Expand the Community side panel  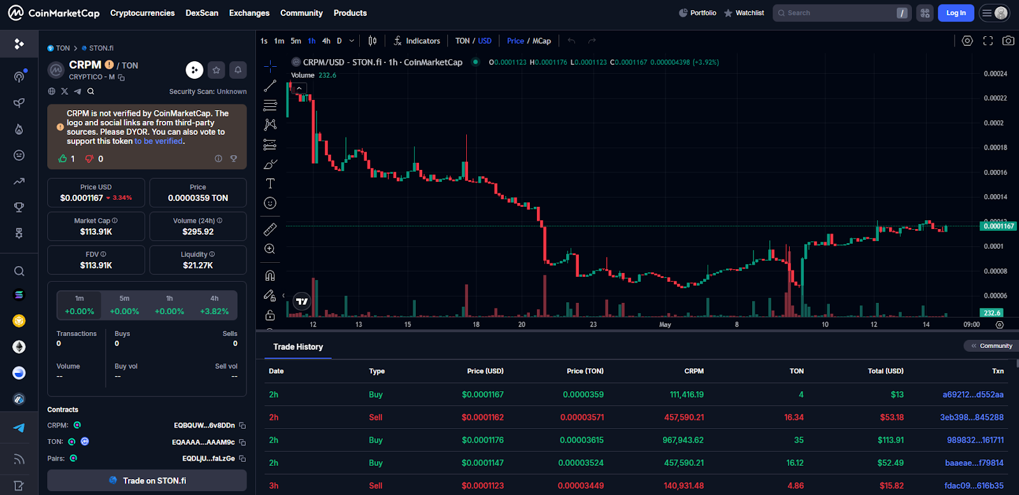pos(992,346)
